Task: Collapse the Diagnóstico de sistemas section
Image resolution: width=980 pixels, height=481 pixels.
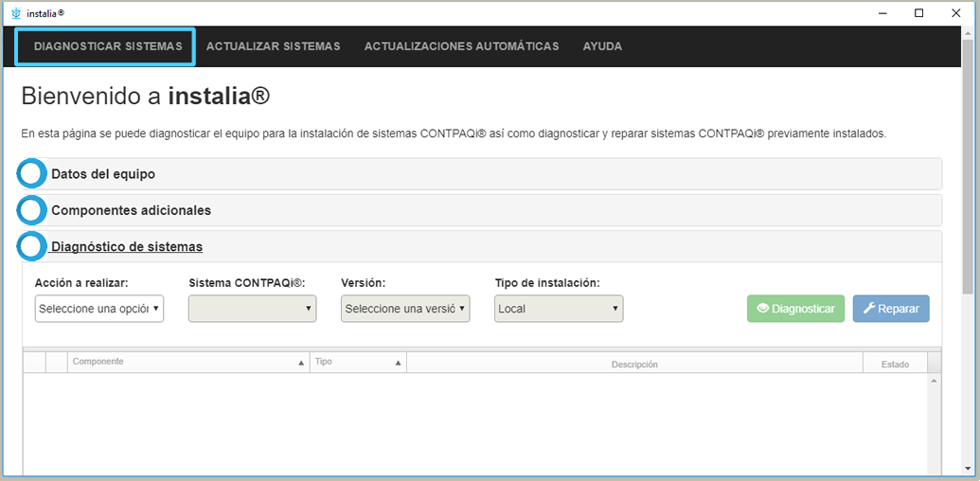Action: (127, 247)
